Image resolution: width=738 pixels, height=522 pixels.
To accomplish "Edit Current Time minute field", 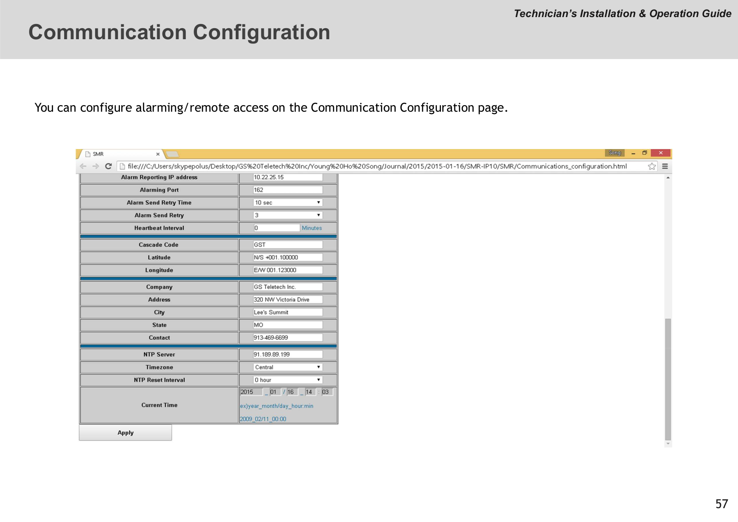I will pos(327,392).
